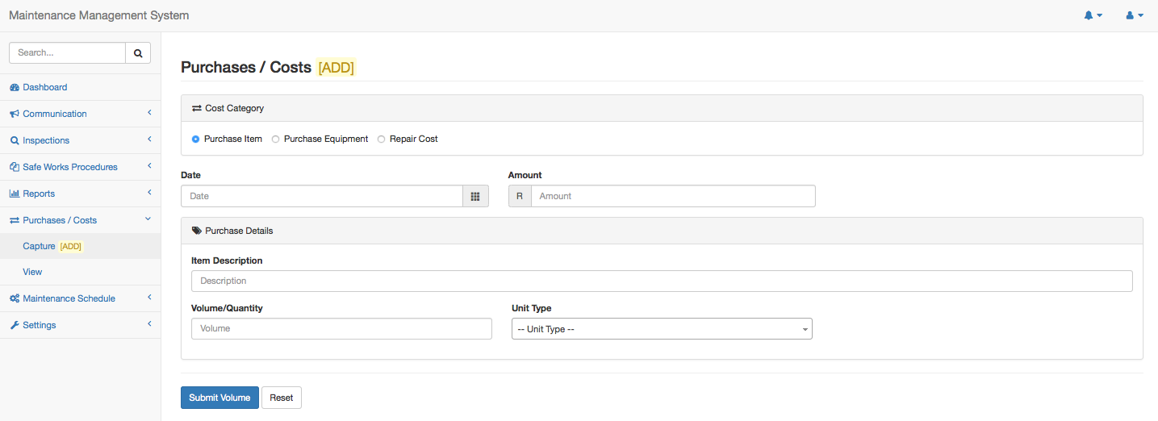Screen dimensions: 1158x421
Task: Click the Communication megaphone icon
Action: (x=15, y=114)
